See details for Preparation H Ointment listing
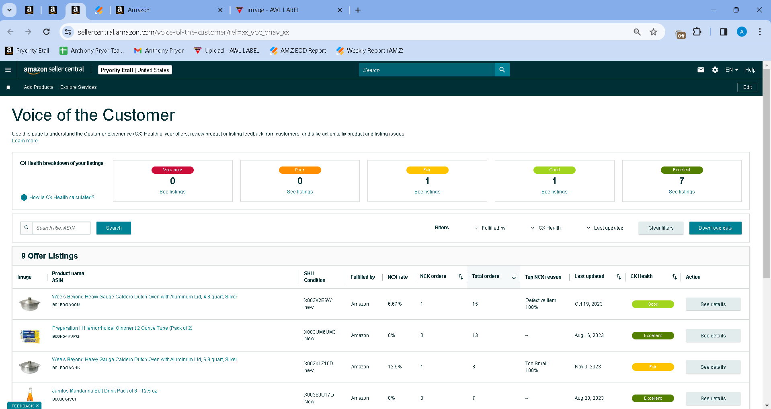 click(x=713, y=336)
